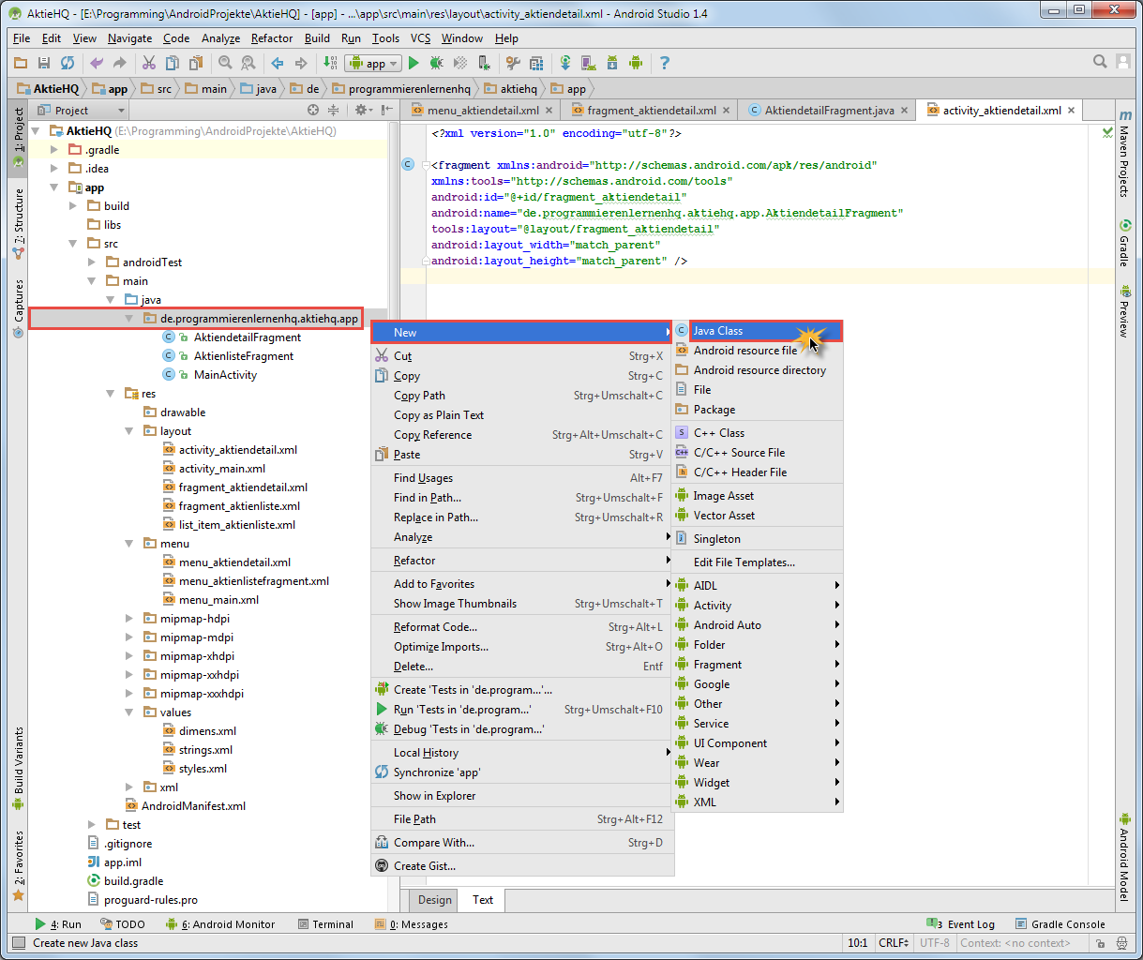The height and width of the screenshot is (960, 1143).
Task: Select AndroidManifest.xml in the tree
Action: tap(193, 806)
